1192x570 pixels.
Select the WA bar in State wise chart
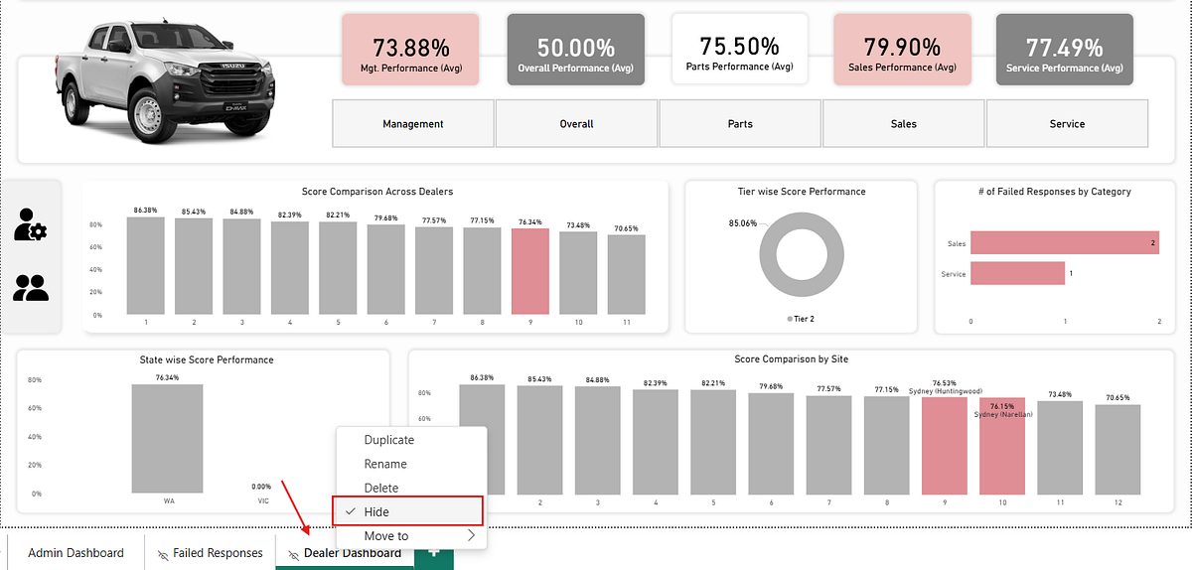click(x=169, y=438)
